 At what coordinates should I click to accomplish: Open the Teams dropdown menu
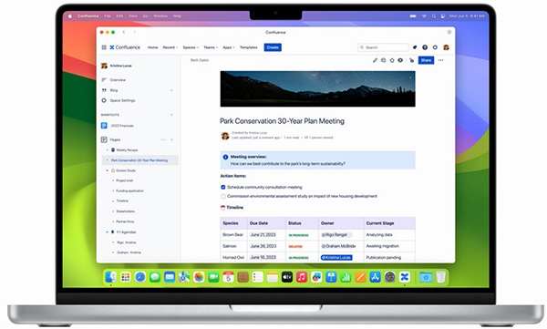coord(211,47)
